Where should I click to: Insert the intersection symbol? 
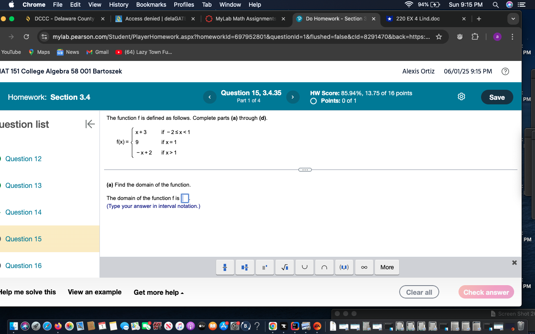click(324, 267)
